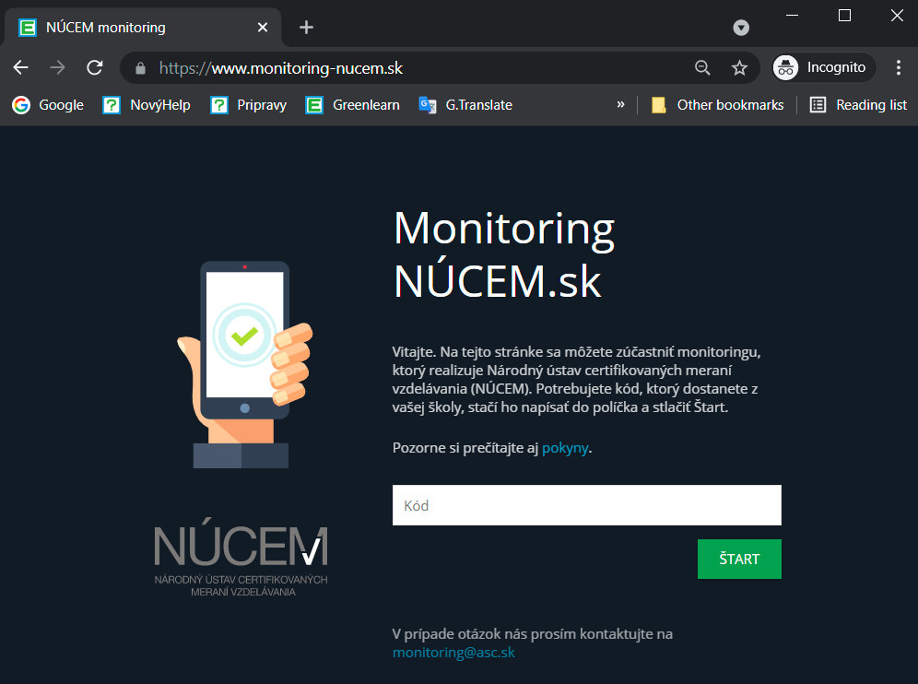Open zoom controls magnifier in address bar
This screenshot has height=684, width=918.
(702, 68)
